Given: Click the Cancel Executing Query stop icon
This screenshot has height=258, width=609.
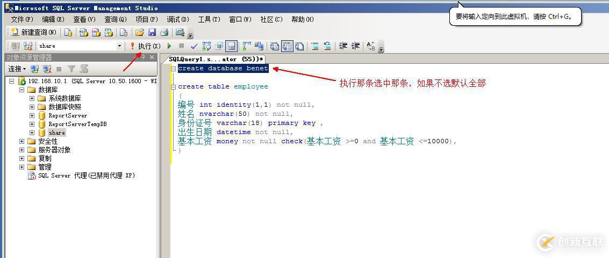Looking at the screenshot, I should tap(181, 46).
